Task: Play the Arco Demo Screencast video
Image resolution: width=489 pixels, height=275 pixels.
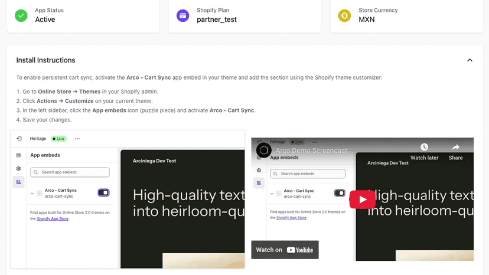Action: tap(363, 199)
